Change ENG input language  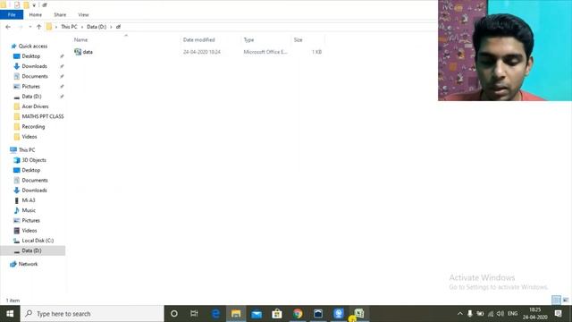click(x=512, y=314)
